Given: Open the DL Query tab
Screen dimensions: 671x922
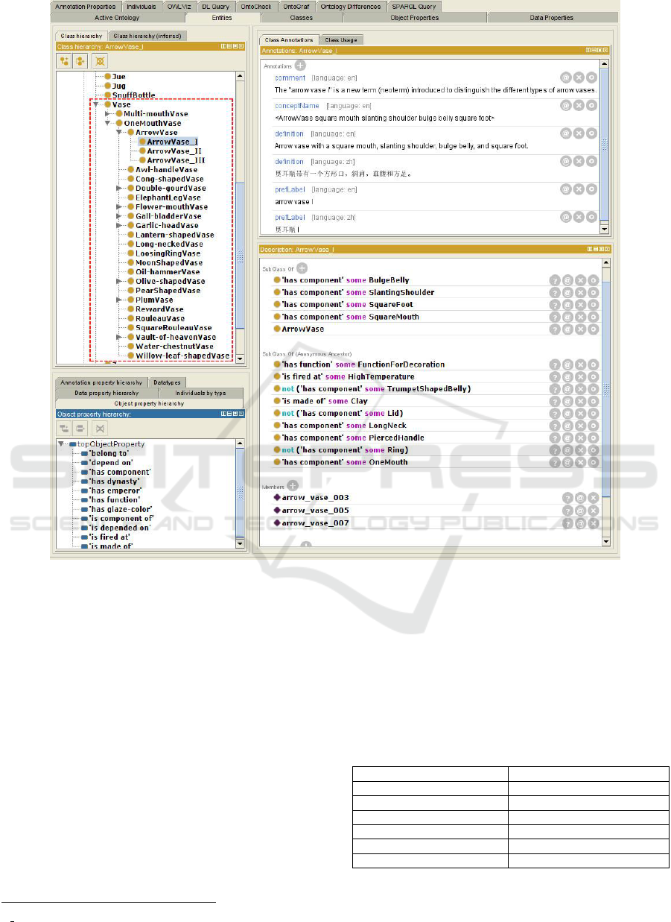Looking at the screenshot, I should 215,7.
